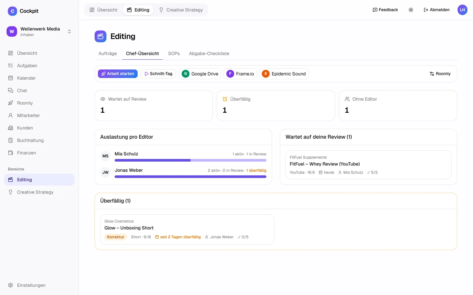Click the Schnitt-Tag play button

pos(158,74)
